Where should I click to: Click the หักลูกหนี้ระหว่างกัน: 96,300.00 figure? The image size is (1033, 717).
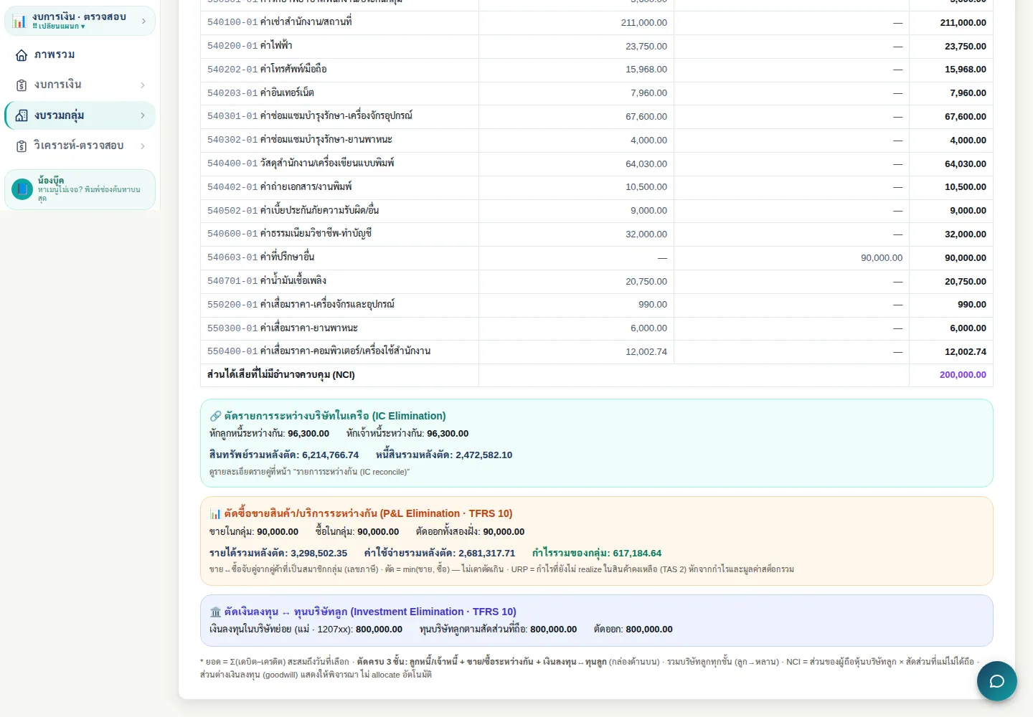coord(270,434)
